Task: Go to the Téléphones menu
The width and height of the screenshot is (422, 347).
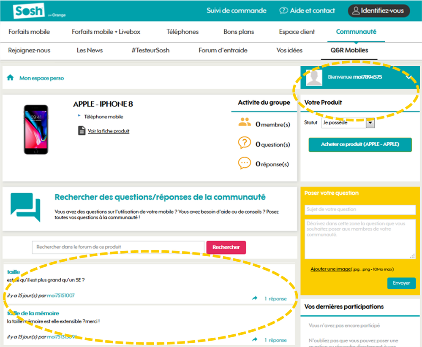Action: click(x=182, y=32)
